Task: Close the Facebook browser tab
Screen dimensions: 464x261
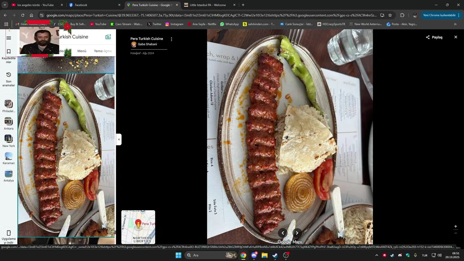Action: click(x=119, y=5)
